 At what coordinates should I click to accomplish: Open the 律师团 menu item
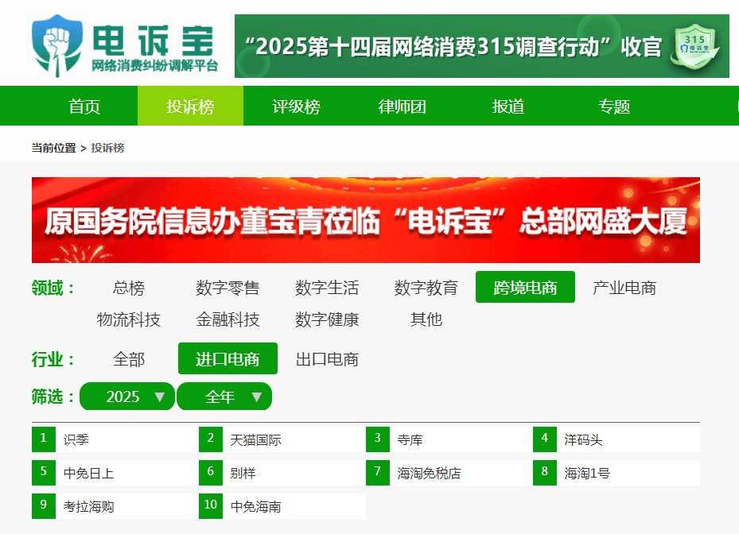click(402, 106)
